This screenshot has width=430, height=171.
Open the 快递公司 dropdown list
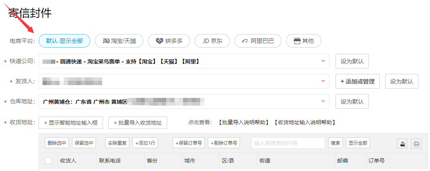click(323, 62)
